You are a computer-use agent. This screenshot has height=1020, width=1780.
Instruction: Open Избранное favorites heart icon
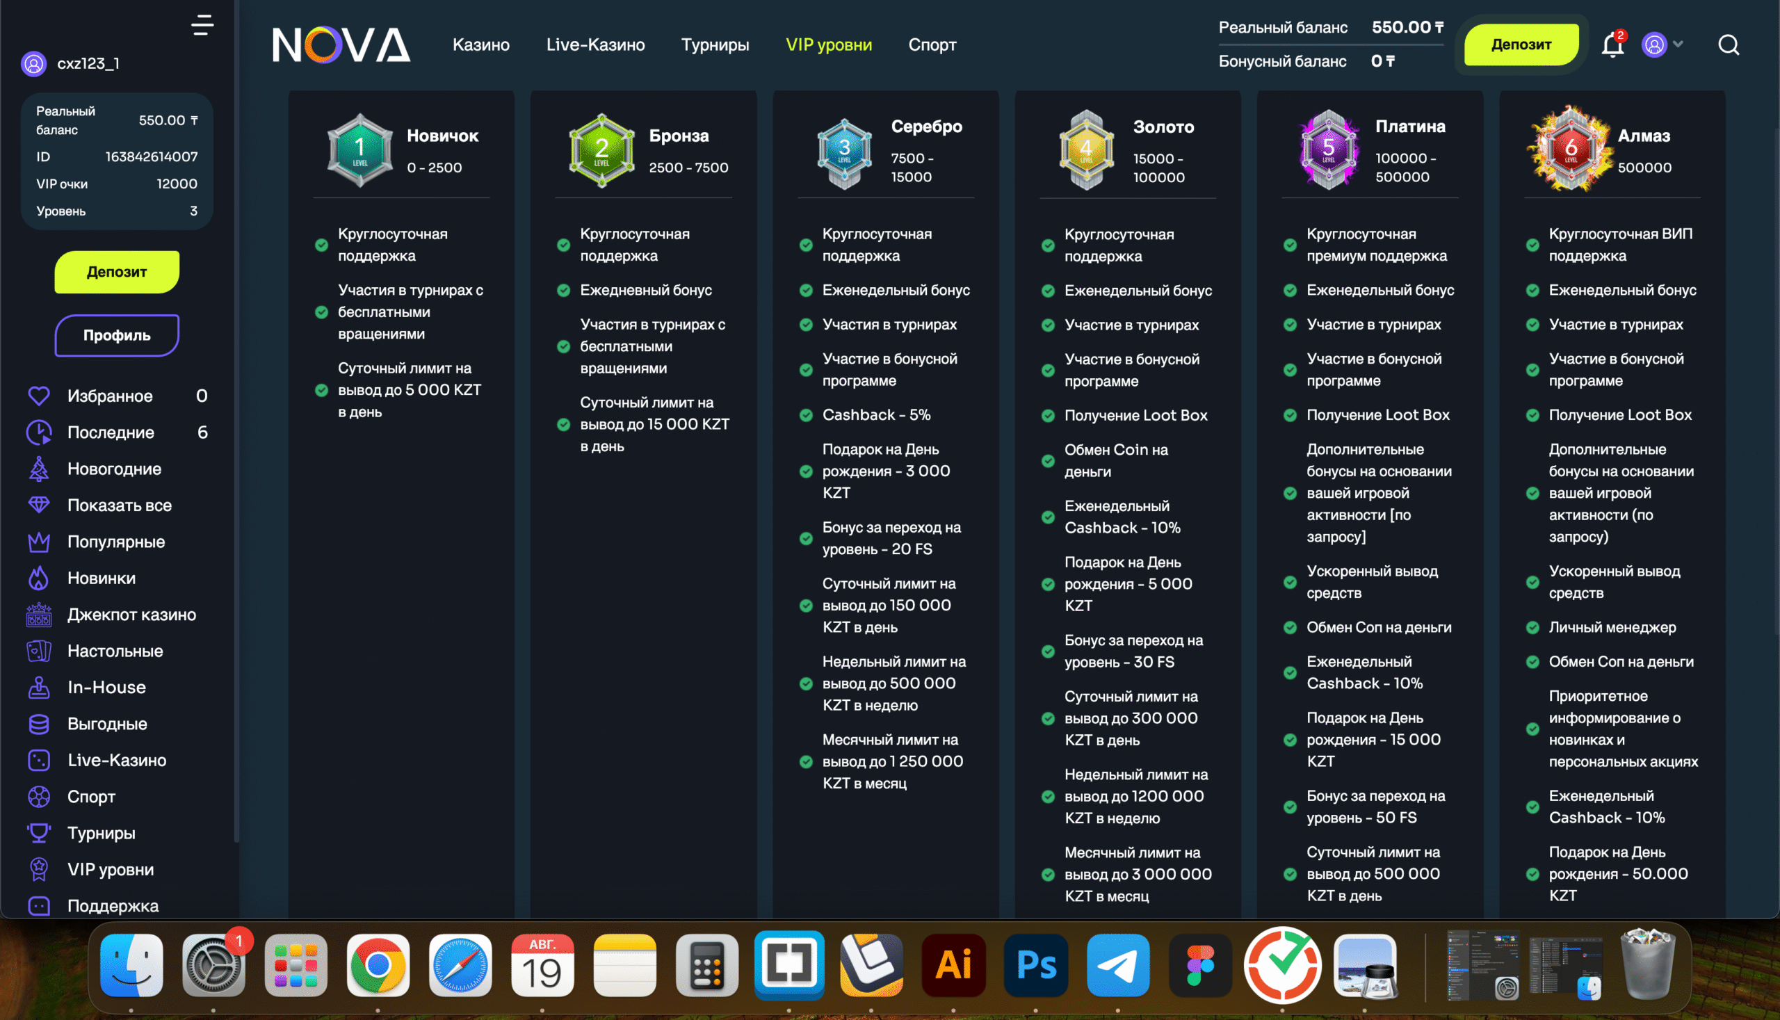coord(38,396)
